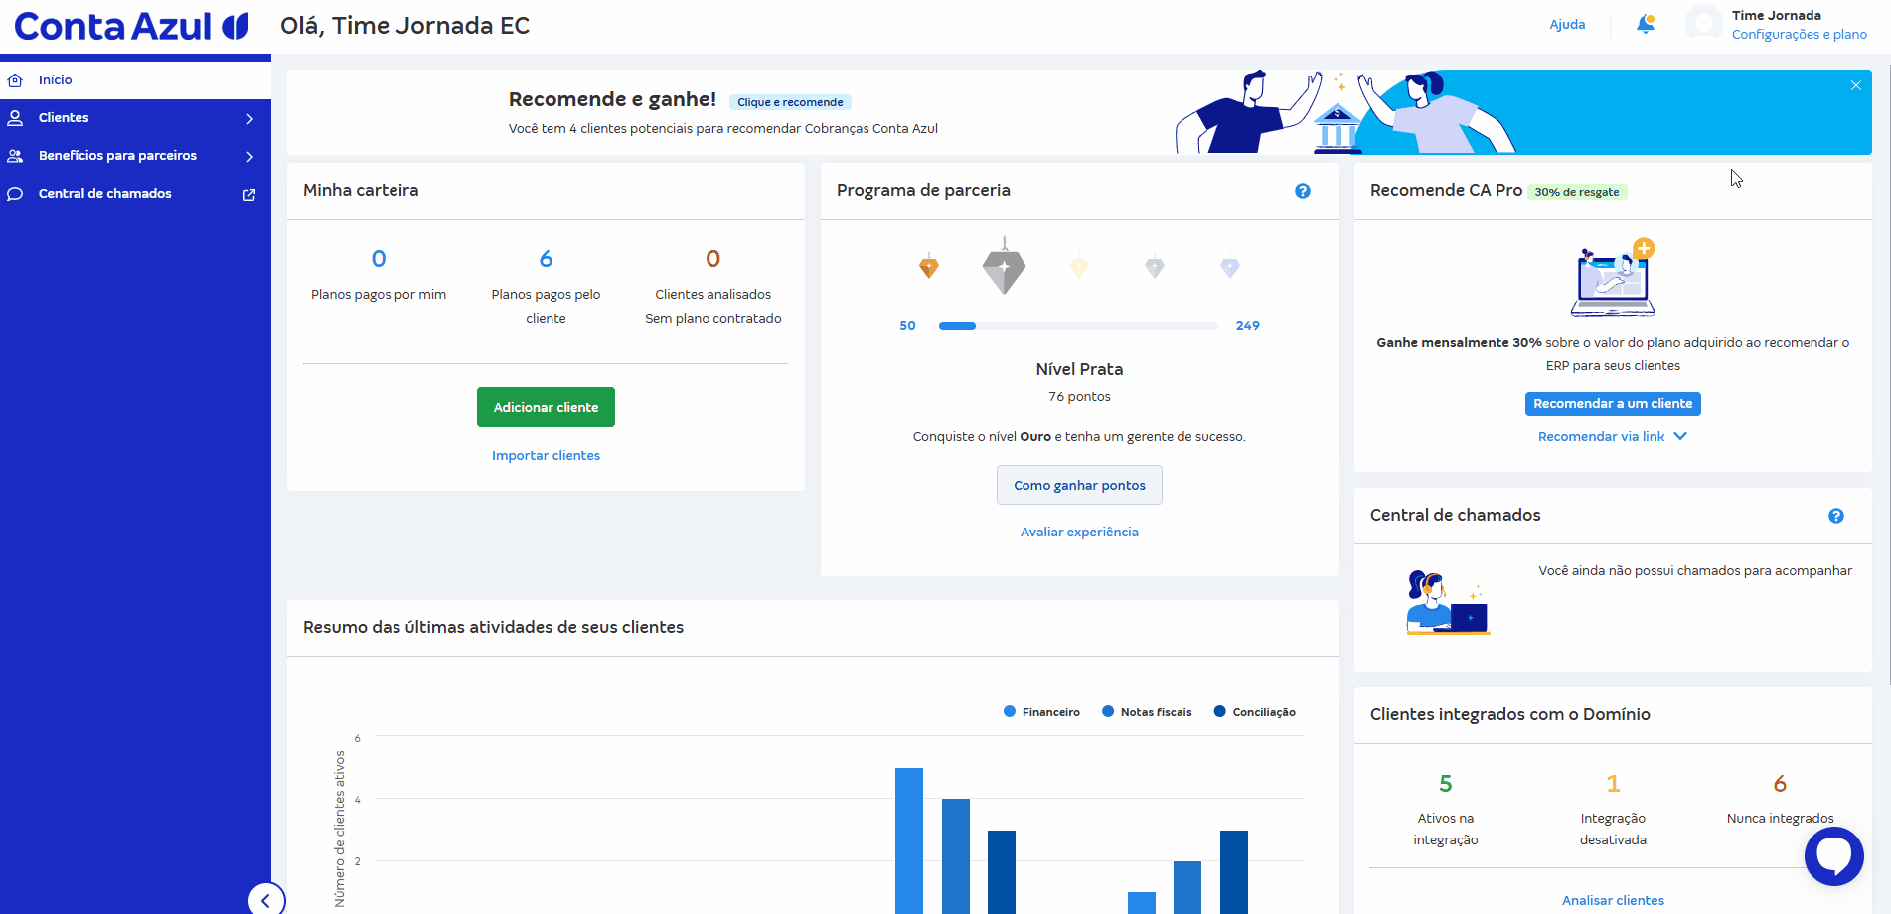The height and width of the screenshot is (914, 1891).
Task: Click the tallest light-blue chart bar
Action: pos(909,840)
